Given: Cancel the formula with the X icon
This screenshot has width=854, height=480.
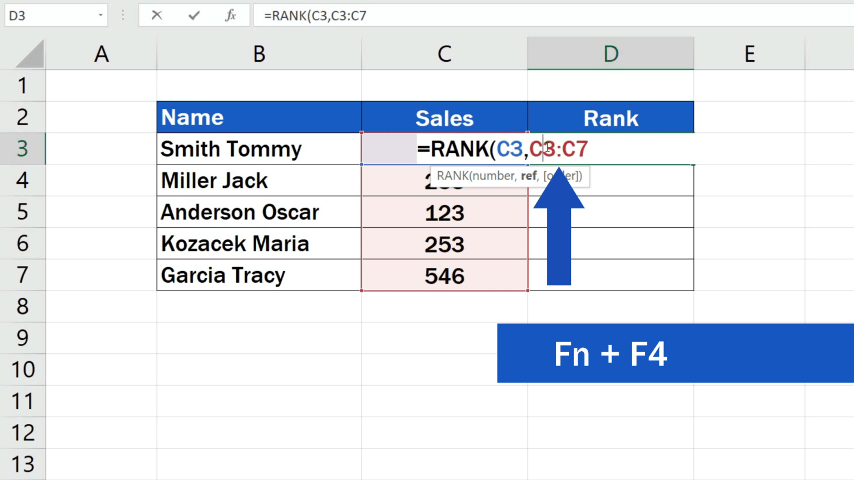Looking at the screenshot, I should tap(156, 15).
